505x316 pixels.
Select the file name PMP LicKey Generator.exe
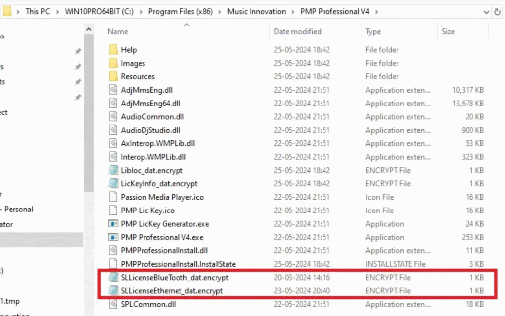click(x=165, y=224)
